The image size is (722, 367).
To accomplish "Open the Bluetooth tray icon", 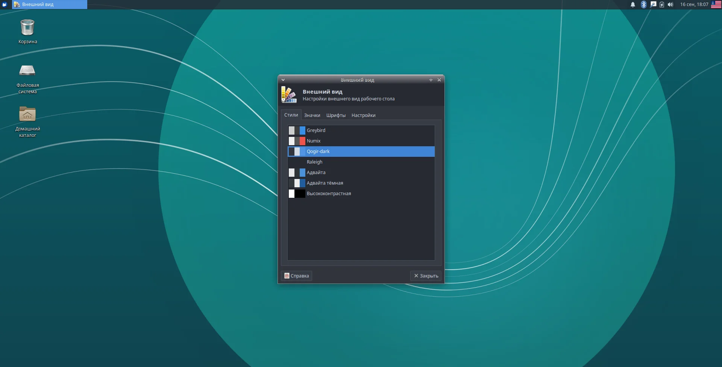I will (643, 5).
